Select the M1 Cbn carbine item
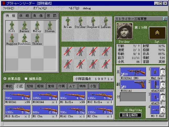The height and width of the screenshot is (127, 169). [45, 112]
